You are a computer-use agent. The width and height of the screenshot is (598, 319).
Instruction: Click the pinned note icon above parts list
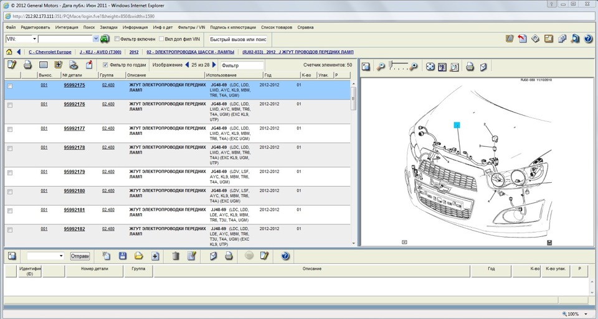point(89,65)
